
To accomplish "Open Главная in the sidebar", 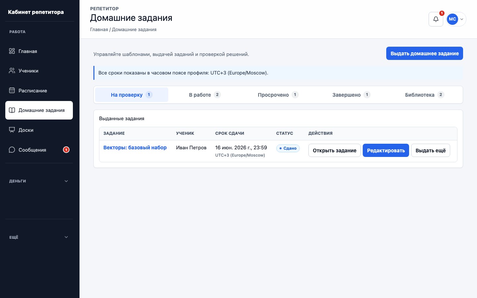I will coord(39,51).
